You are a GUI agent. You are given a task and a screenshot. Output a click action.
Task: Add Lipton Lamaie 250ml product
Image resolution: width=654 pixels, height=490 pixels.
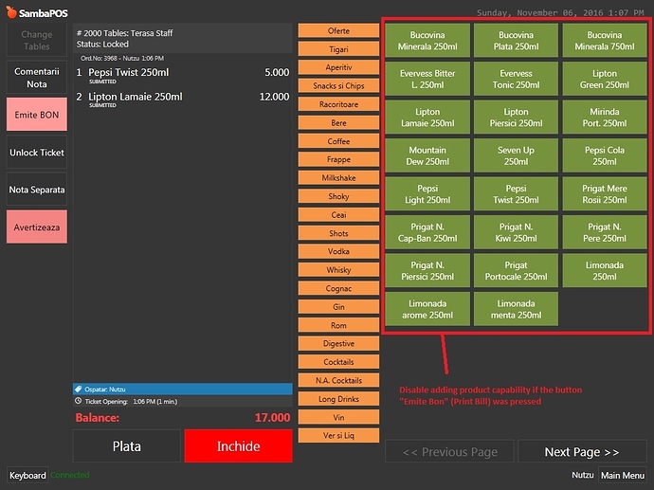pos(427,118)
